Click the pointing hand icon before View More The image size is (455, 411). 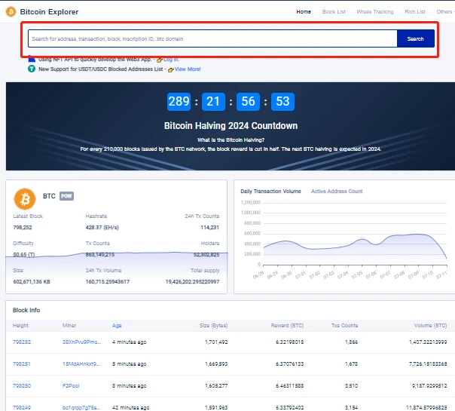(x=170, y=69)
